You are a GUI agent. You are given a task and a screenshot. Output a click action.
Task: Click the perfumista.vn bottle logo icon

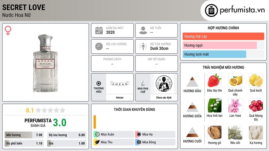tap(211, 10)
